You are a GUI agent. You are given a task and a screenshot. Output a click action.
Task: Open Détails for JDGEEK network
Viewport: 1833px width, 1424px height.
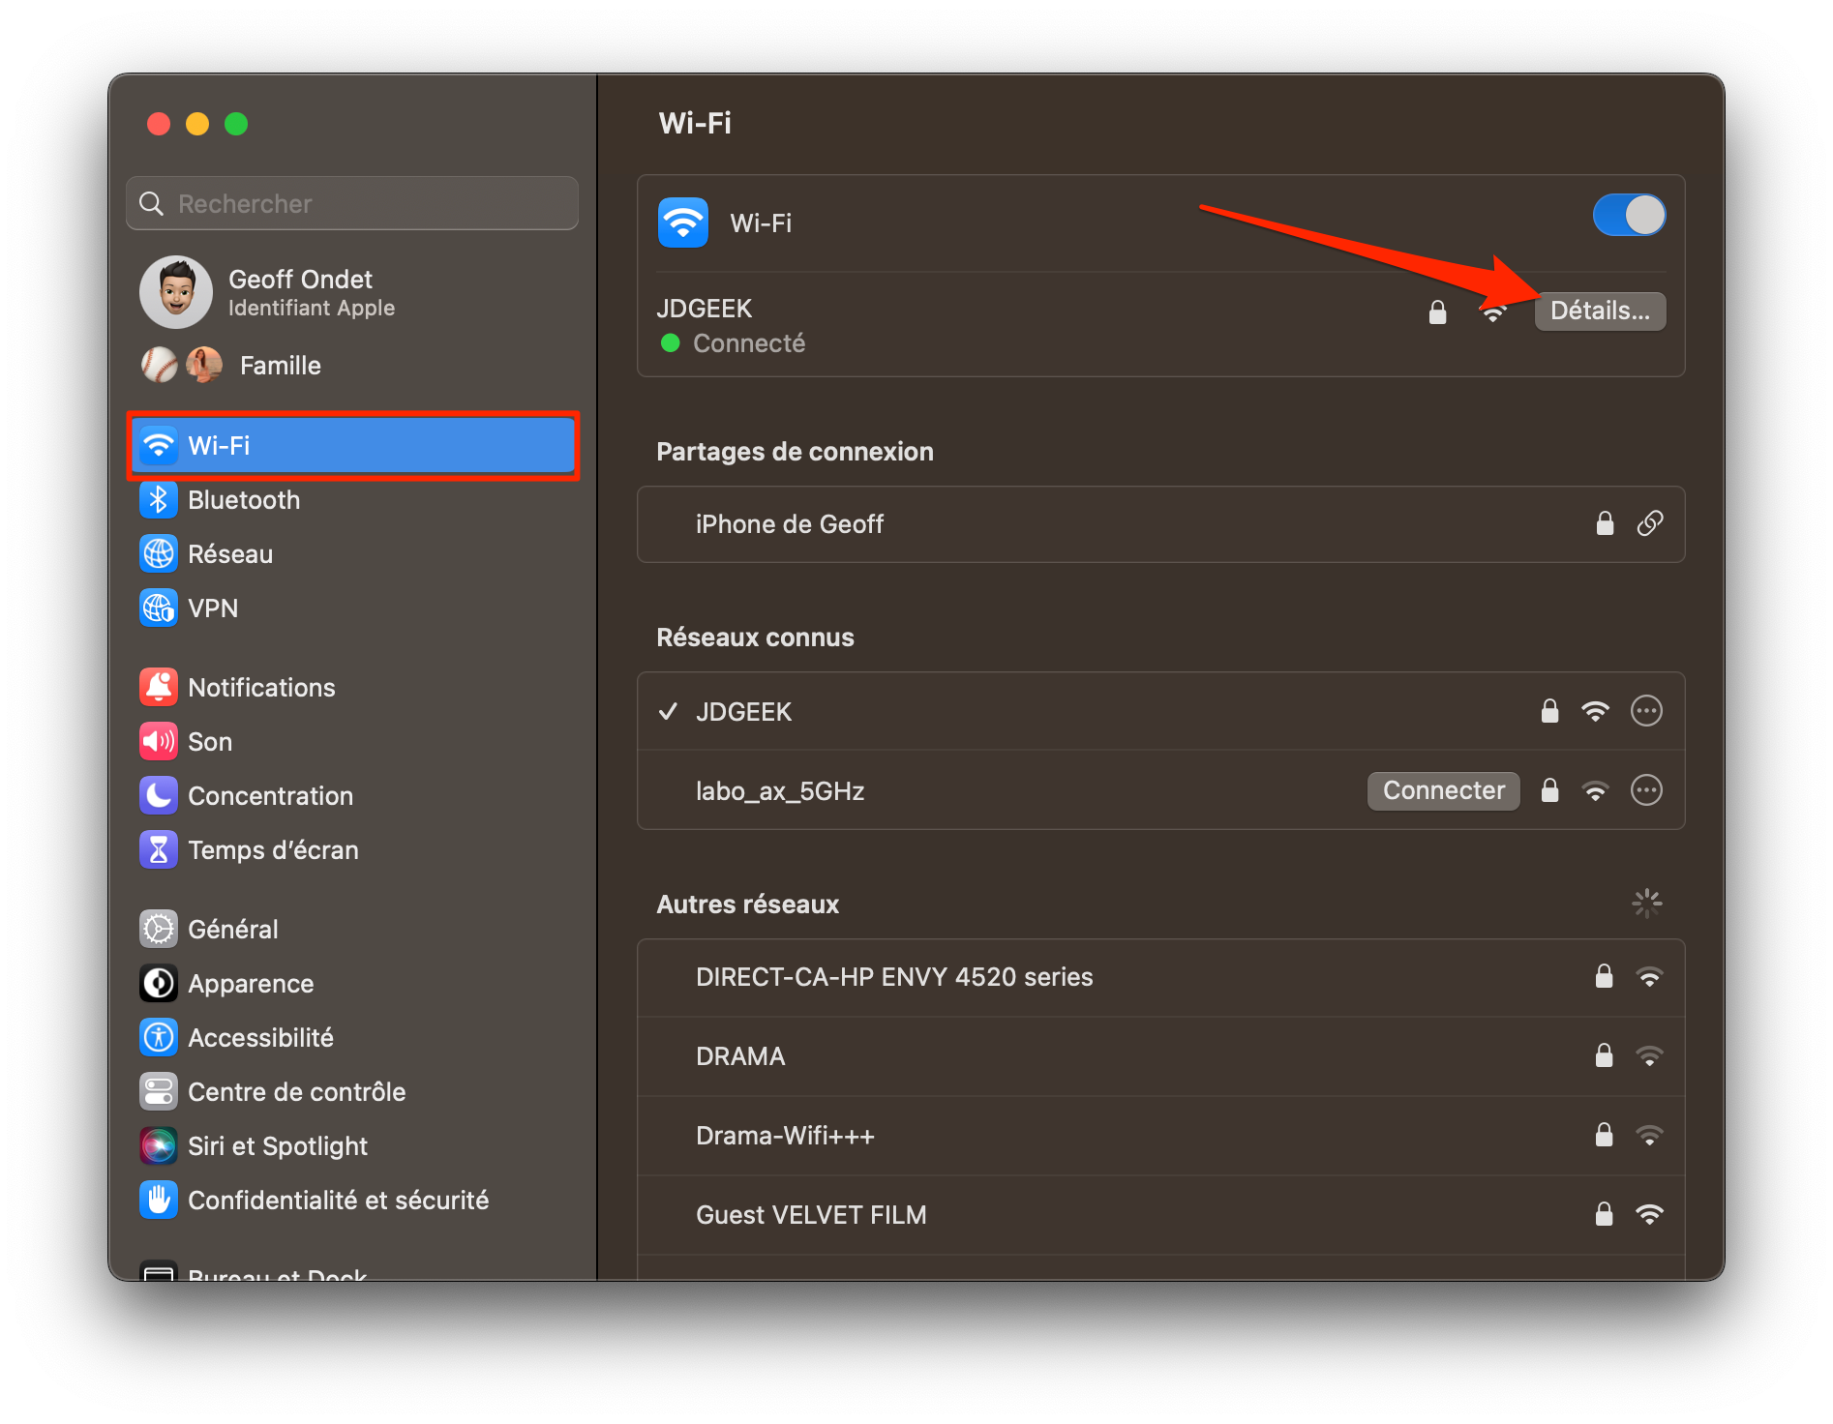(x=1600, y=311)
